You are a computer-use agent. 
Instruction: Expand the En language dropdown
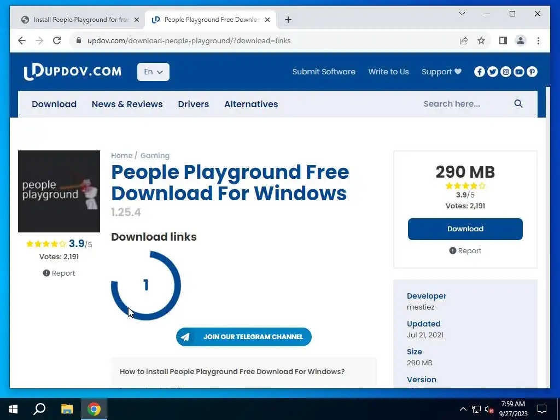click(153, 72)
